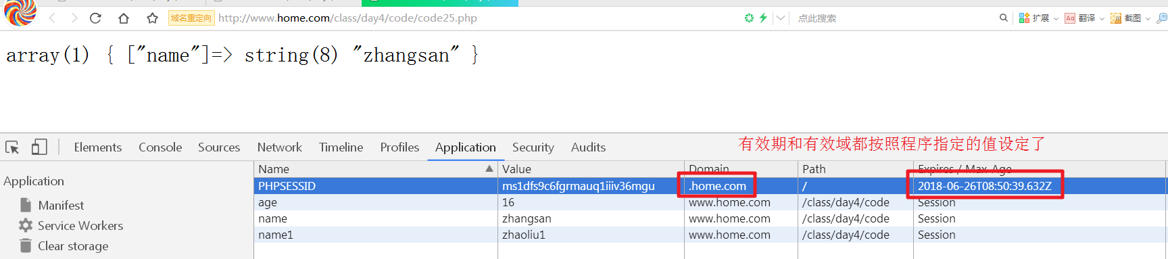Click the .home.com domain cell

(x=717, y=186)
